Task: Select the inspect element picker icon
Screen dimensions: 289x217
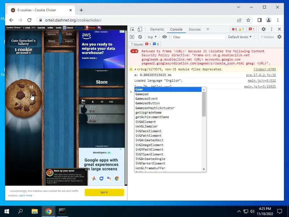Action: tap(132, 29)
